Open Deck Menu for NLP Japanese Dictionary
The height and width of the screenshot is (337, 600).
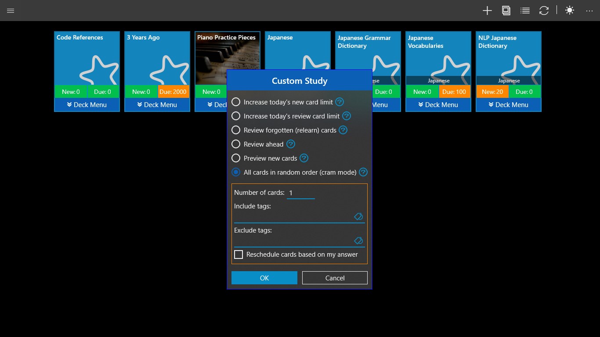coord(508,104)
